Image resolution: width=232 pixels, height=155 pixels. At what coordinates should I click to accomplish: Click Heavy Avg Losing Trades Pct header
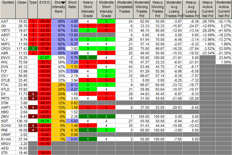coord(191,9)
